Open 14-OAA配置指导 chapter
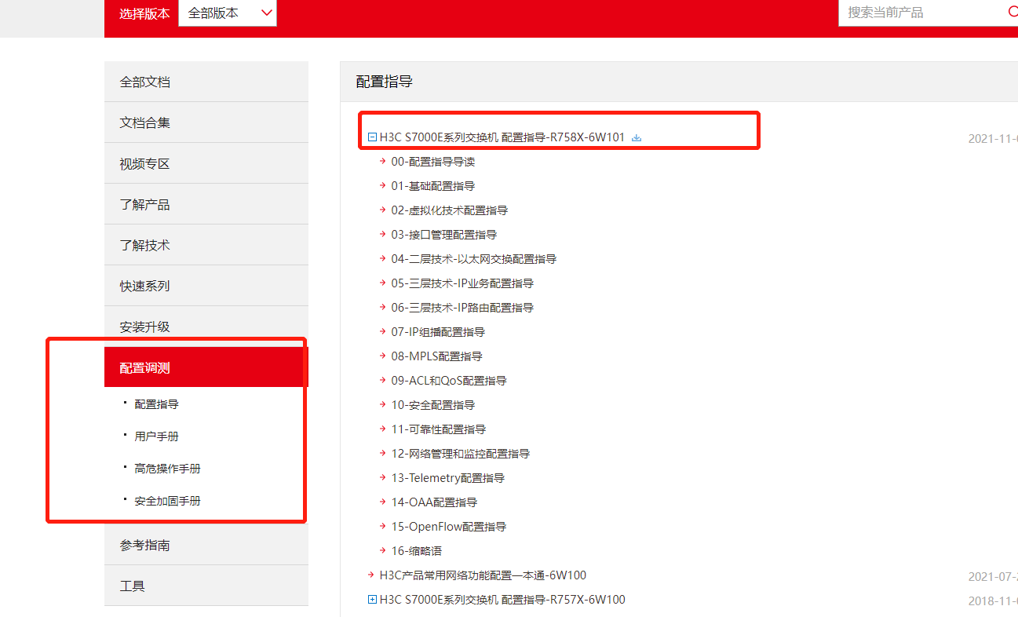The height and width of the screenshot is (617, 1018). pyautogui.click(x=434, y=502)
